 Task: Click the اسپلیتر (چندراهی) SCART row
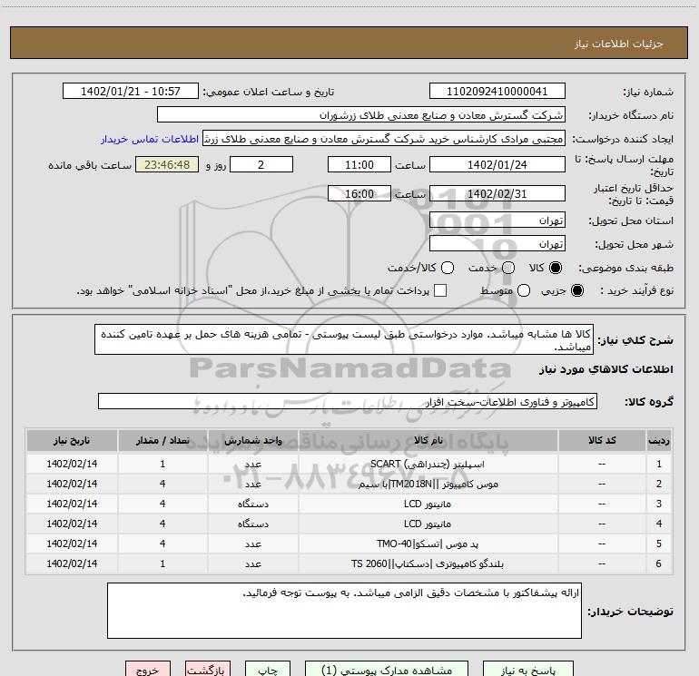tap(349, 464)
